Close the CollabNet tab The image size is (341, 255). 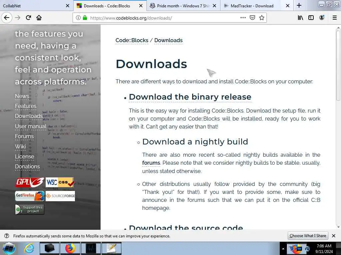coord(68,6)
